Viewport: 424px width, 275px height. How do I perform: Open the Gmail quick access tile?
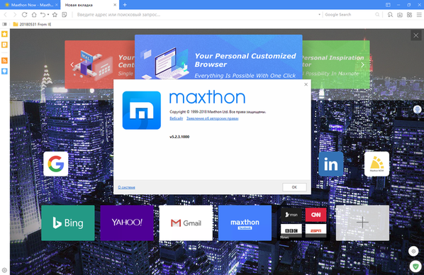tap(186, 223)
